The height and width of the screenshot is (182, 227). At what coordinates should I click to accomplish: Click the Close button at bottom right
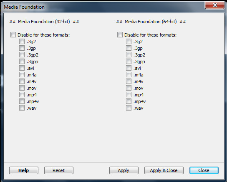(x=204, y=170)
